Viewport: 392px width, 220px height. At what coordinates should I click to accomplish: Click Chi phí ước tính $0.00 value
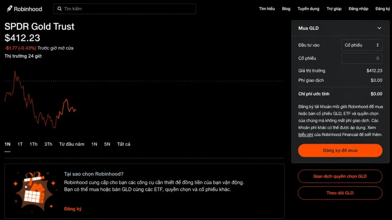click(x=376, y=94)
